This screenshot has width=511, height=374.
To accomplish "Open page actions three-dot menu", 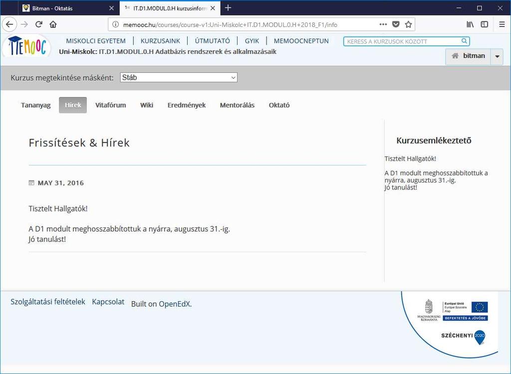I will tap(383, 24).
